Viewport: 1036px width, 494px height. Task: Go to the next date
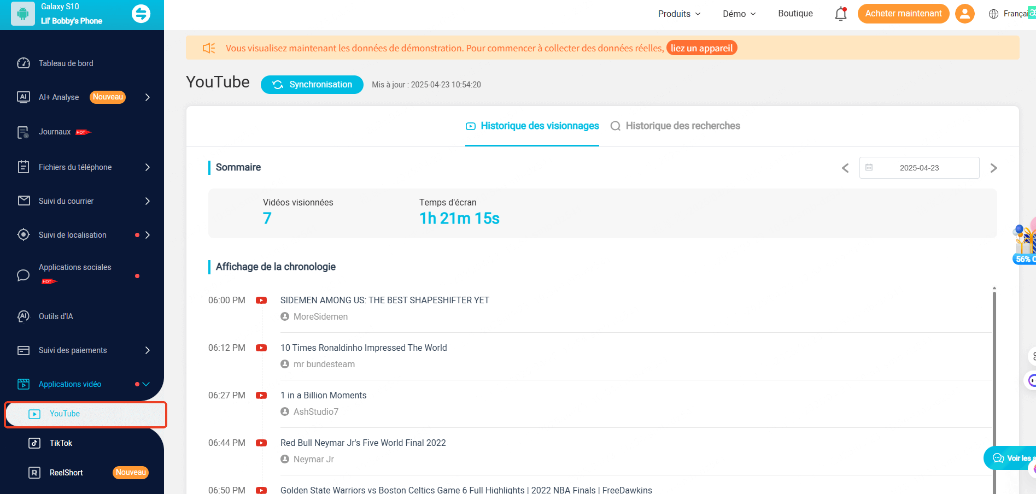(994, 168)
